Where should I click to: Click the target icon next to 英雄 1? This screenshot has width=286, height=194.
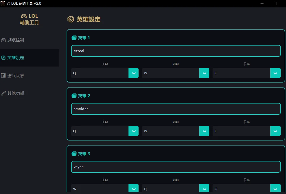(x=74, y=38)
